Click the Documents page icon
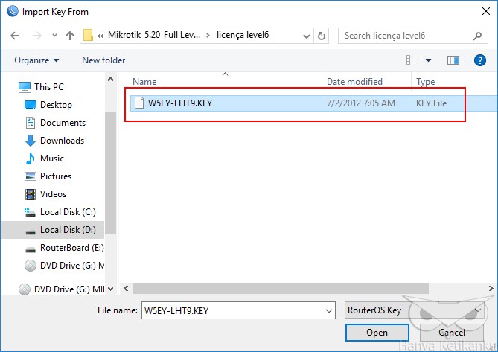The width and height of the screenshot is (498, 352). coord(31,123)
